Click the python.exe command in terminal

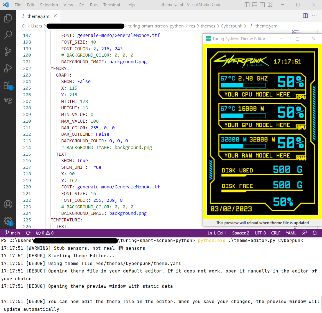click(211, 240)
